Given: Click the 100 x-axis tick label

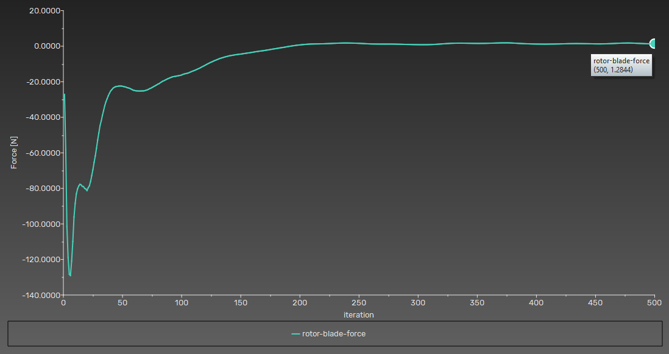Looking at the screenshot, I should pos(182,303).
